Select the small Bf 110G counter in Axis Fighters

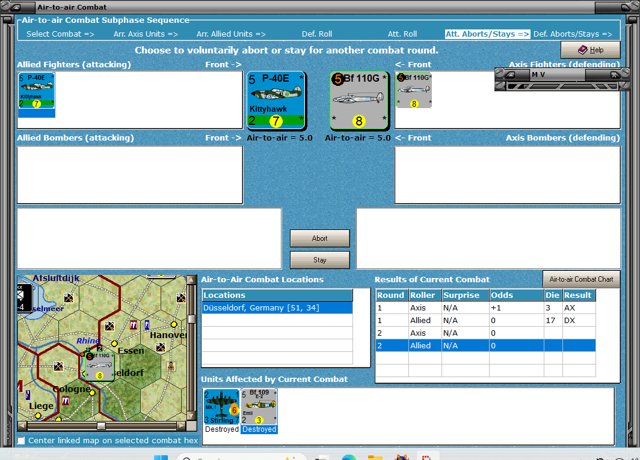(x=414, y=90)
